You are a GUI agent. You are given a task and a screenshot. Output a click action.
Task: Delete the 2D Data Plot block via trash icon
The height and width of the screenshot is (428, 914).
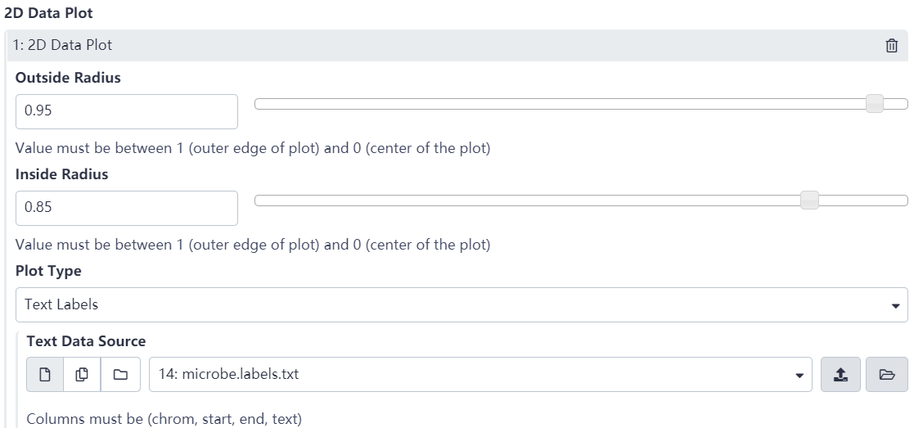[892, 46]
